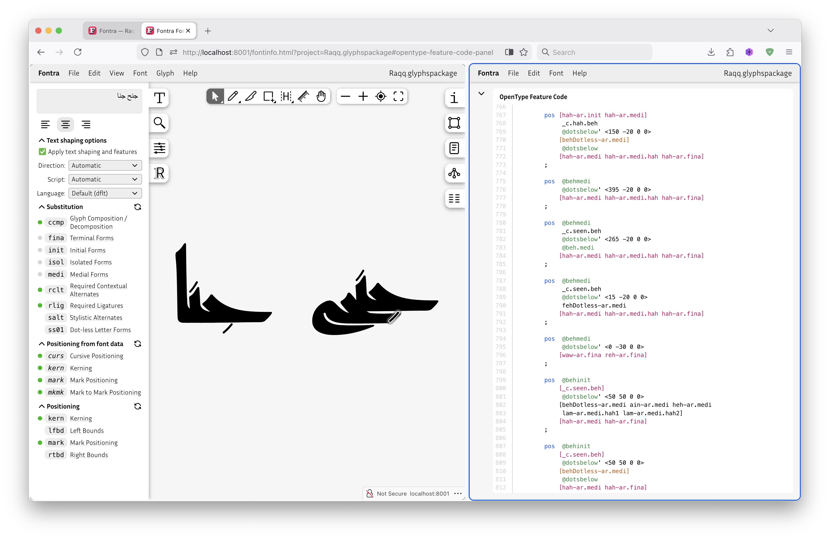Open the Text entry sidebar tab
This screenshot has height=539, width=830.
click(159, 98)
